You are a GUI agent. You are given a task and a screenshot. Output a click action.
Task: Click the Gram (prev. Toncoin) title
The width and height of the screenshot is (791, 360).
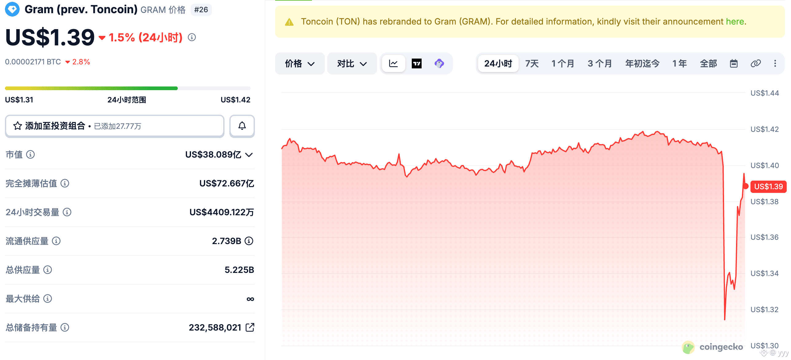[x=81, y=10]
